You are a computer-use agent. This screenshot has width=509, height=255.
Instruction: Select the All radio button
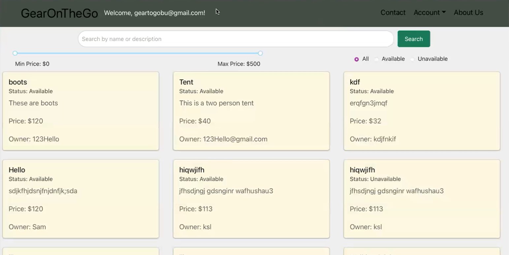coord(357,59)
